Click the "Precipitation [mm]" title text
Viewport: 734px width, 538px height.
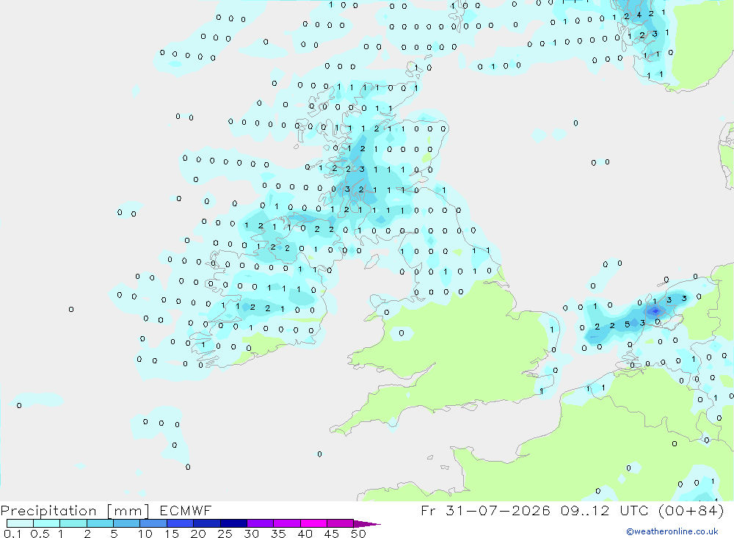[x=76, y=511]
